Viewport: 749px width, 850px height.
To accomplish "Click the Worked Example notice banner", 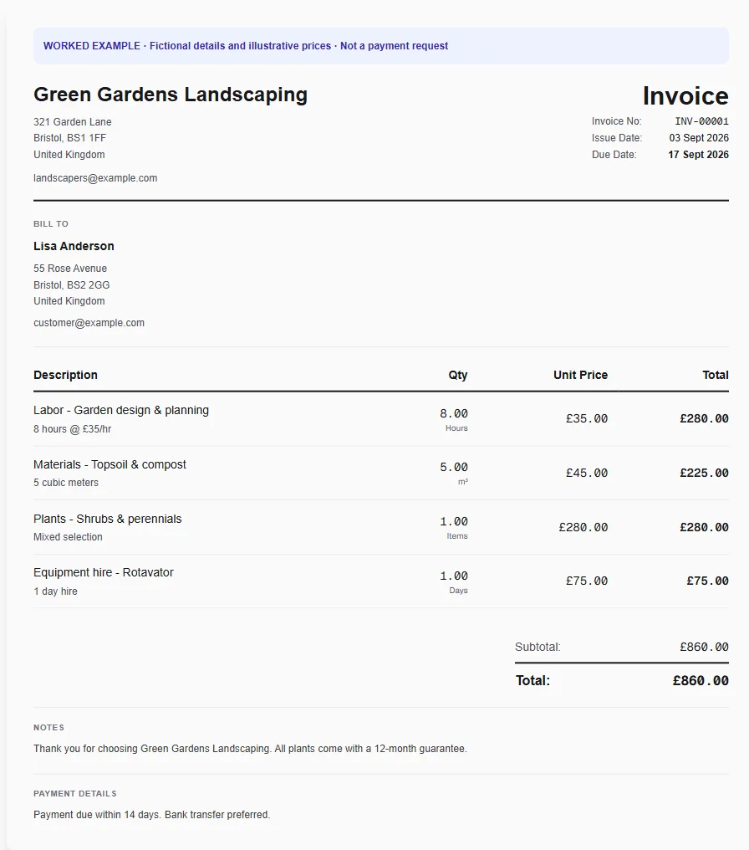I will coord(381,46).
